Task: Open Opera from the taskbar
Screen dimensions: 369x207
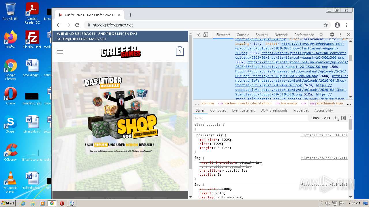Action: click(x=62, y=203)
